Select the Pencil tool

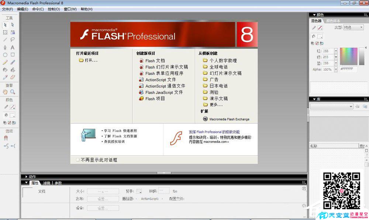point(5,62)
